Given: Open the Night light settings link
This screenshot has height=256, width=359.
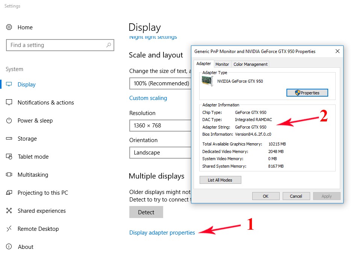Looking at the screenshot, I should tap(153, 37).
